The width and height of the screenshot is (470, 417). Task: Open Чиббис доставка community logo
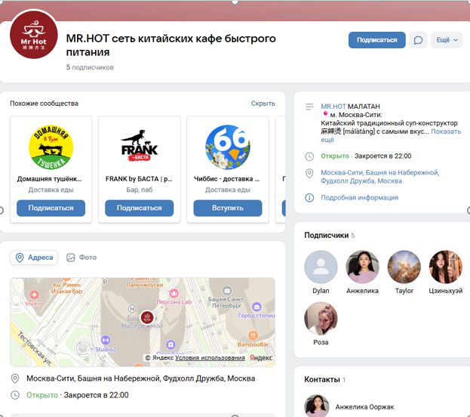coord(228,147)
